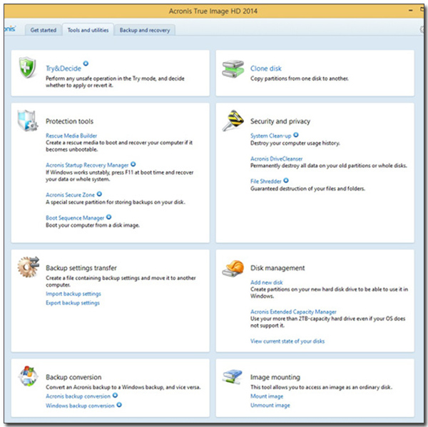The image size is (428, 427).
Task: Click Import backup settings
Action: click(x=73, y=293)
